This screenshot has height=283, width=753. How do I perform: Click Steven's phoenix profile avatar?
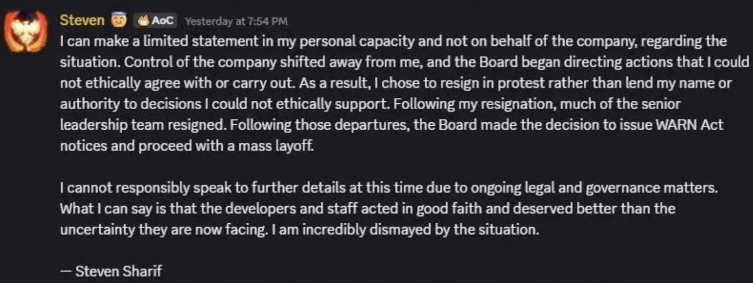[25, 32]
